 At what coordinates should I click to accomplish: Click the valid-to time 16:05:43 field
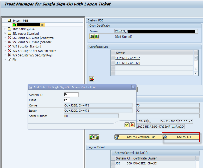(185, 121)
